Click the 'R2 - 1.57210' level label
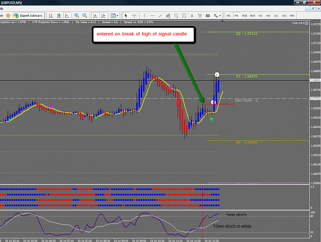Screen dimensions: 321x242 (247, 34)
